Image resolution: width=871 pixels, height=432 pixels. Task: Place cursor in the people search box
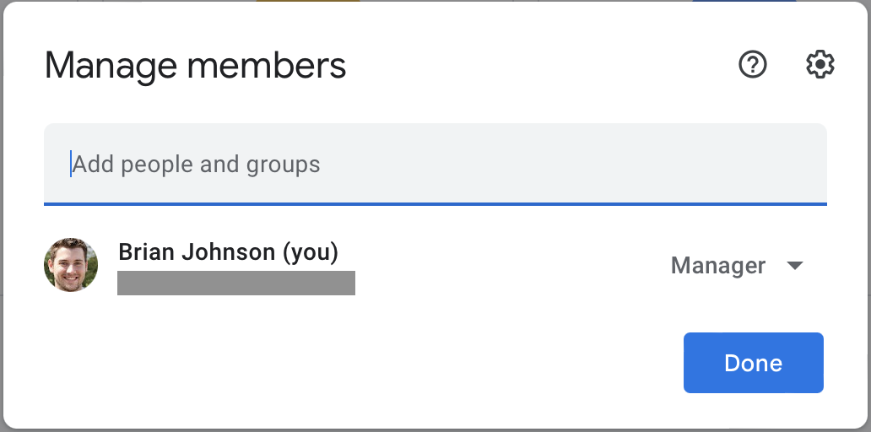pyautogui.click(x=435, y=164)
